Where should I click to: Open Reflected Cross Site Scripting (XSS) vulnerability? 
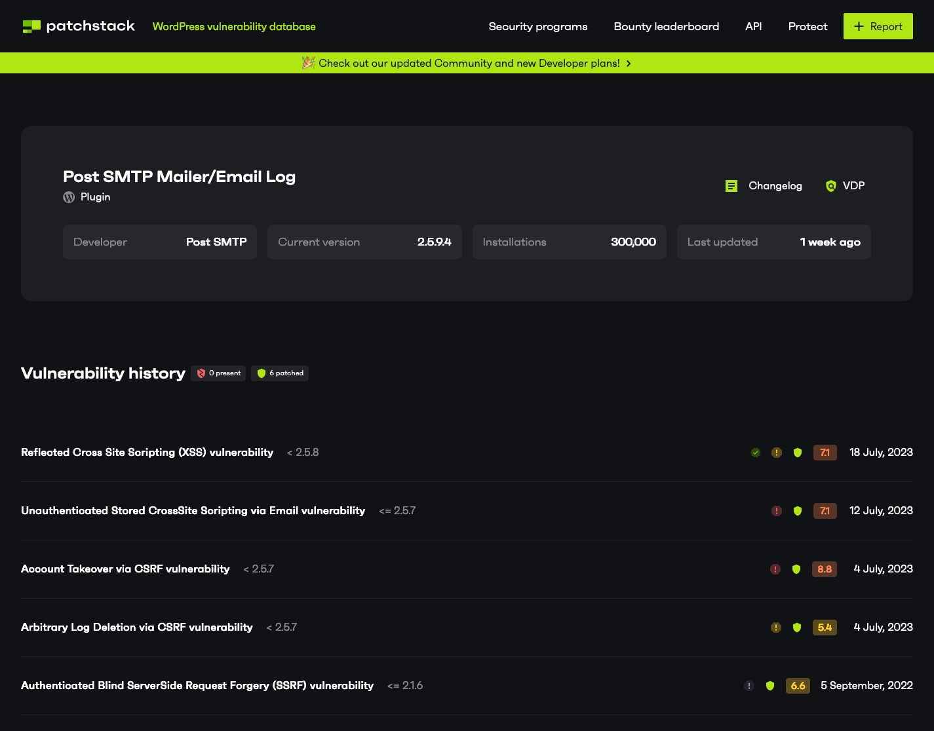point(147,453)
